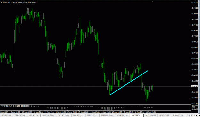The image size is (200, 117).
Task: Select the EURNZD,H1 chart tab
Action: coord(78,115)
